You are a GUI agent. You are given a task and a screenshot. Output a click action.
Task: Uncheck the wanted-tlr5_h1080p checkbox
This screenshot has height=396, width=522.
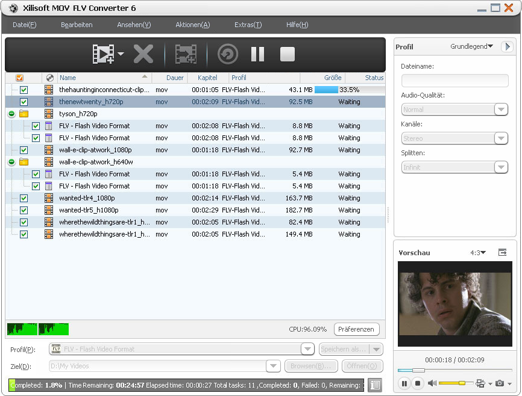24,210
